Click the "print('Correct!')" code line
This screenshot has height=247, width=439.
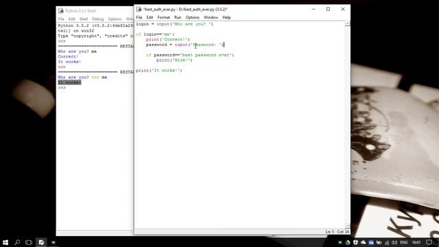pos(167,40)
